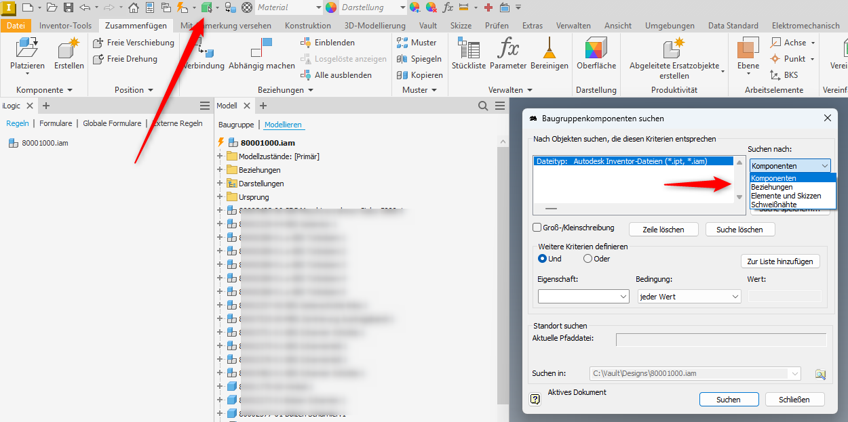This screenshot has width=848, height=422.
Task: Click the yellow help question-mark icon in dialog
Action: coord(535,399)
